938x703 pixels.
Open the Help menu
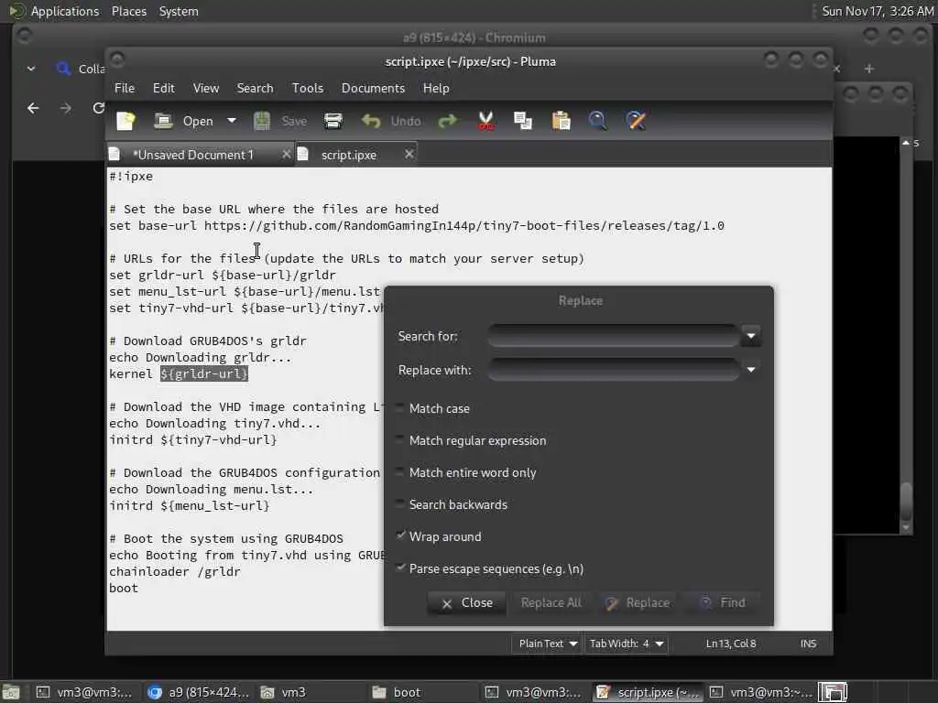(x=436, y=89)
